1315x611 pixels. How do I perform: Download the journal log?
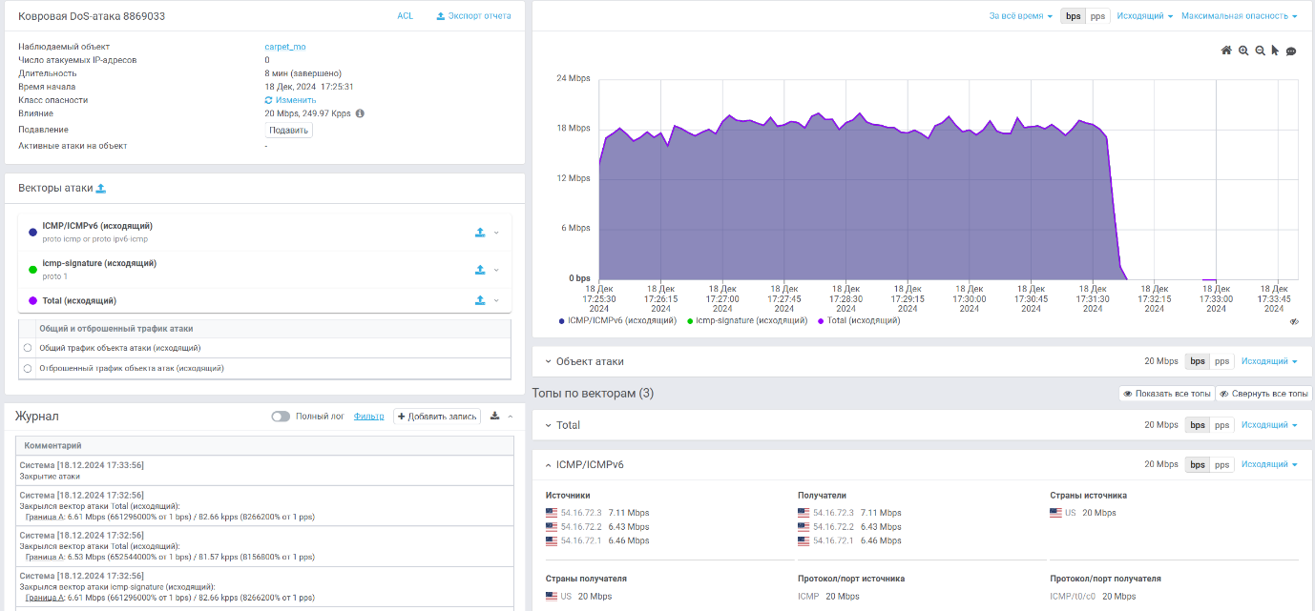[x=494, y=417]
